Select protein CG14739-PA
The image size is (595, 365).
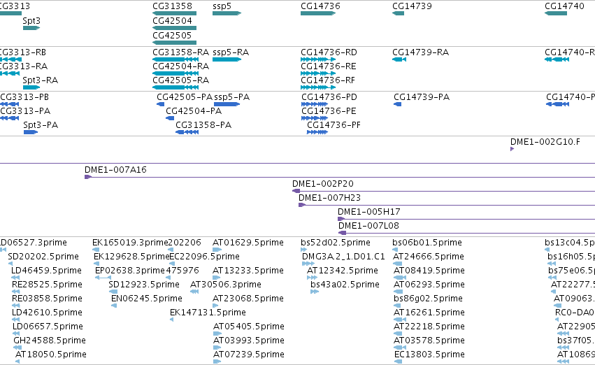pos(398,104)
